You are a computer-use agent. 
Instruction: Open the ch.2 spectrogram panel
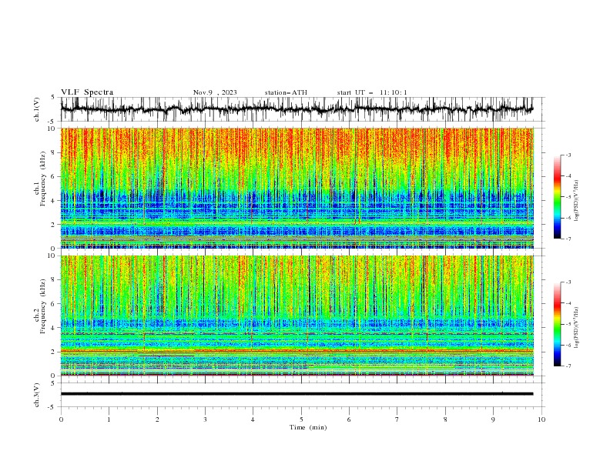(297, 316)
